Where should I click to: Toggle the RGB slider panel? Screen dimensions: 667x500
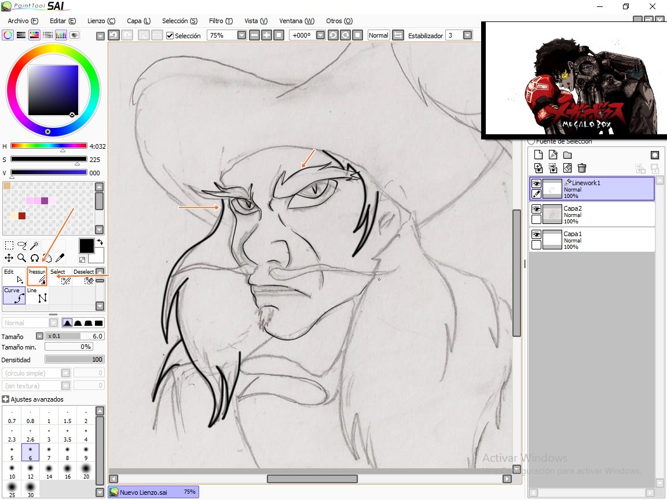(x=21, y=35)
